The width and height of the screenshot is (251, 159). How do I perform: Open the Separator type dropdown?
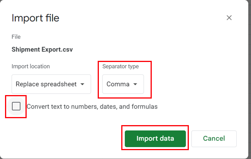123,84
